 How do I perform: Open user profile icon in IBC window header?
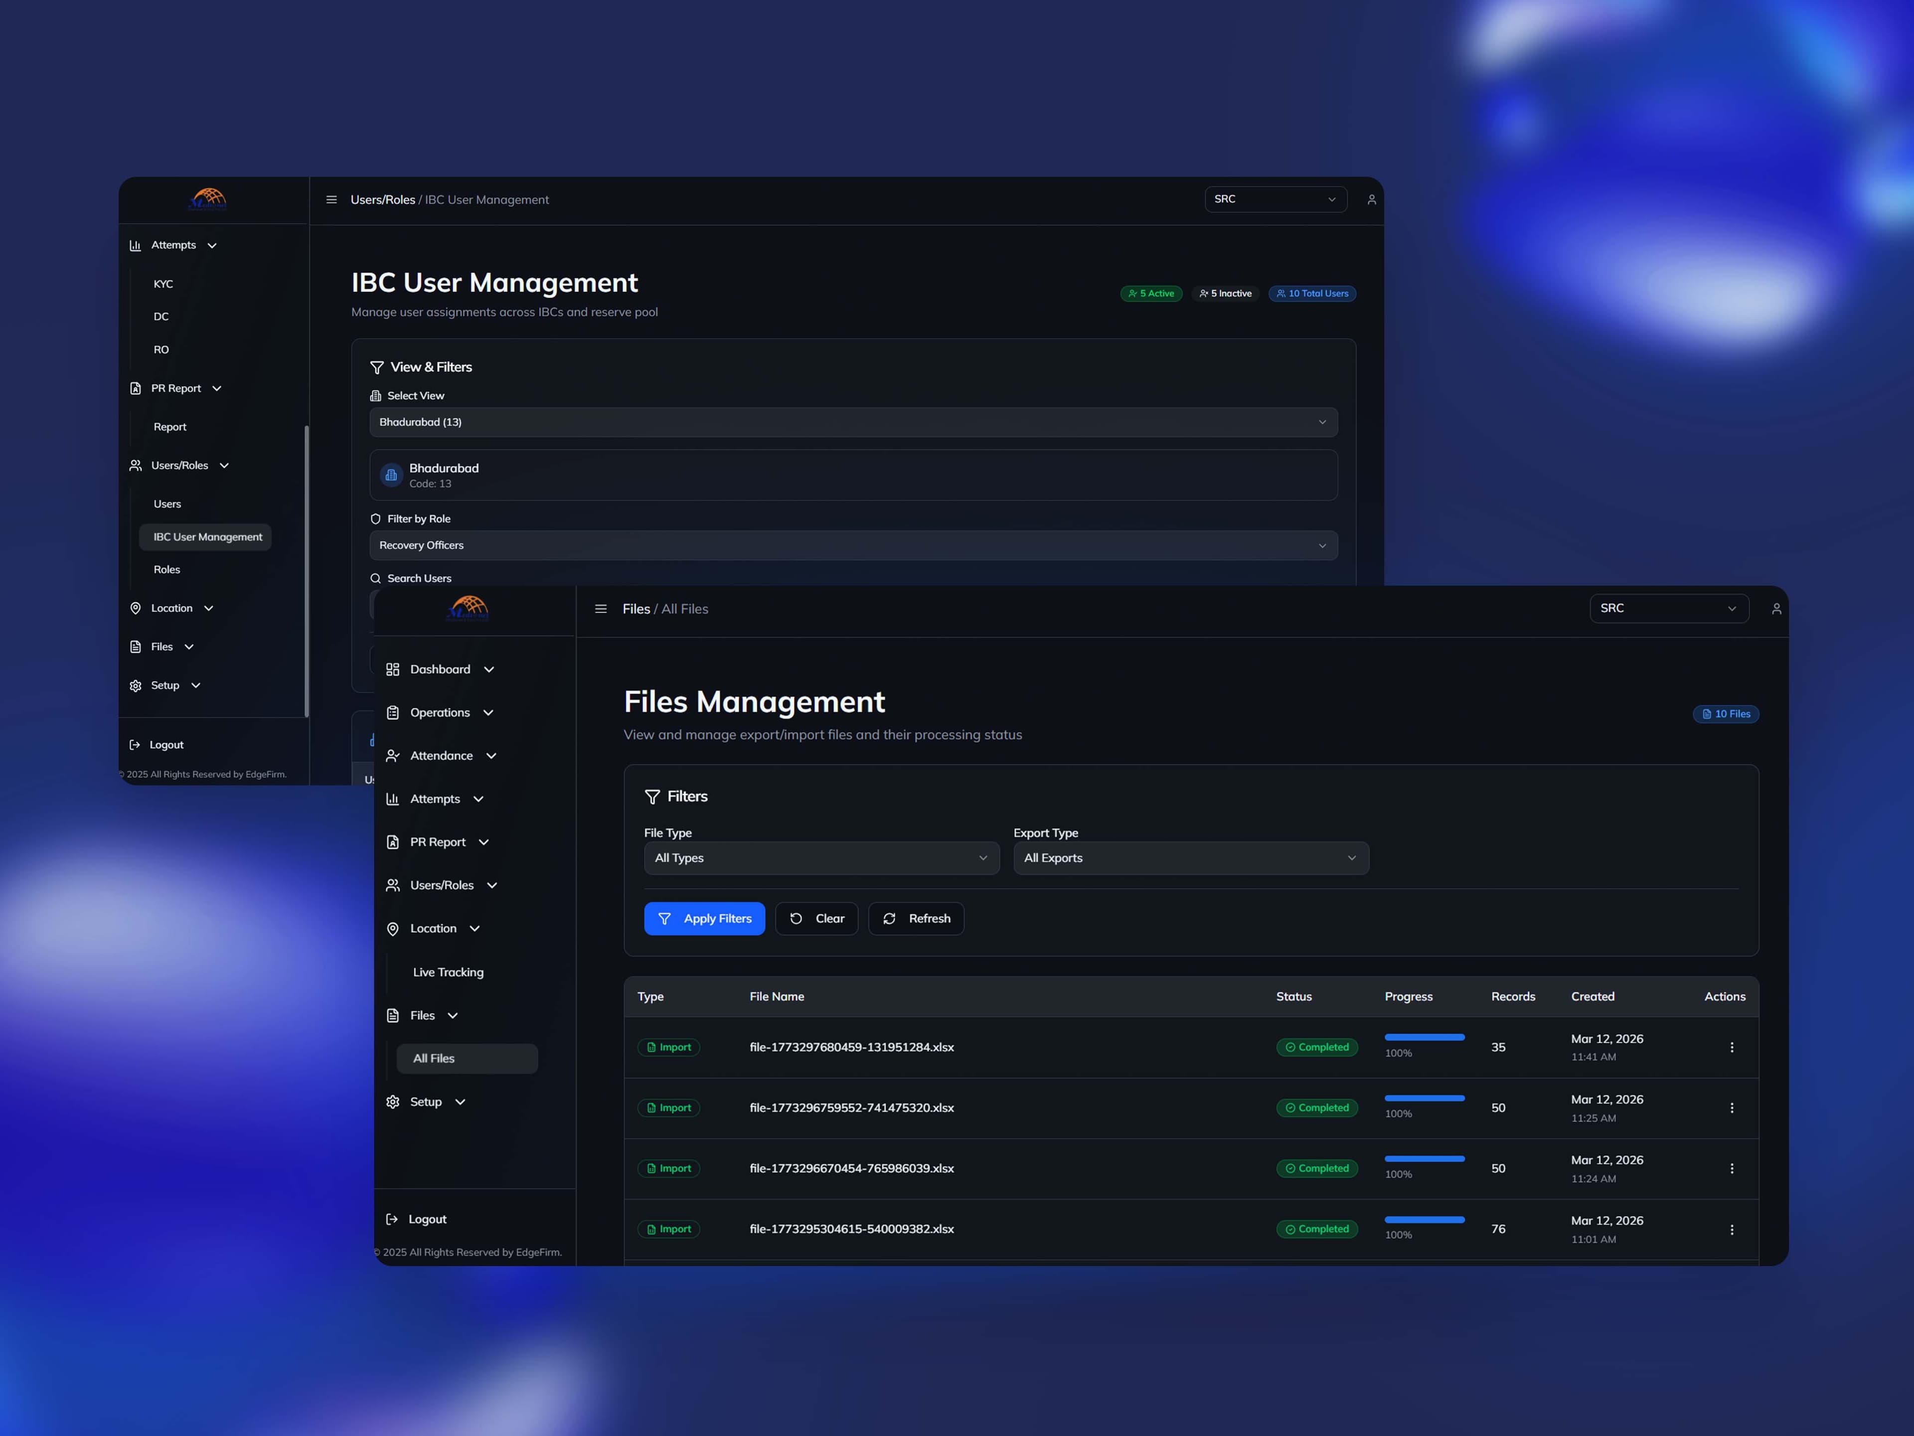[x=1372, y=200]
